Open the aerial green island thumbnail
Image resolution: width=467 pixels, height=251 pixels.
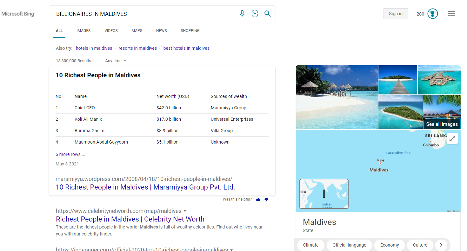click(401, 112)
